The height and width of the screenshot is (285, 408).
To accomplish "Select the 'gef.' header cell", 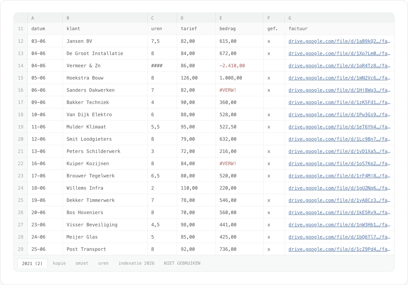I will pos(274,29).
